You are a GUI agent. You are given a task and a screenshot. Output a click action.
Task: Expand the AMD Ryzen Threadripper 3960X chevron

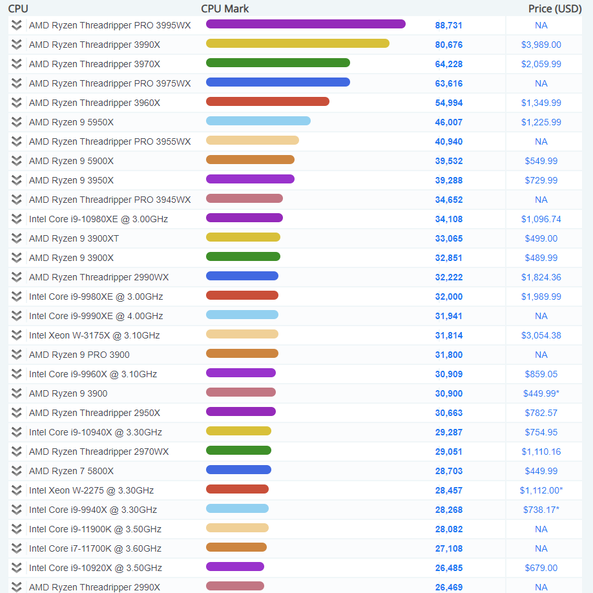pyautogui.click(x=16, y=103)
